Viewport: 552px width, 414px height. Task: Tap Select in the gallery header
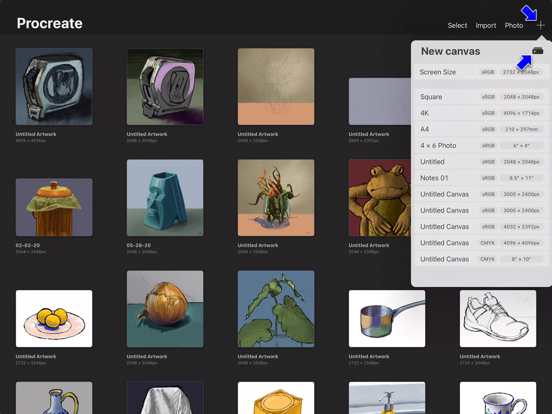tap(457, 25)
